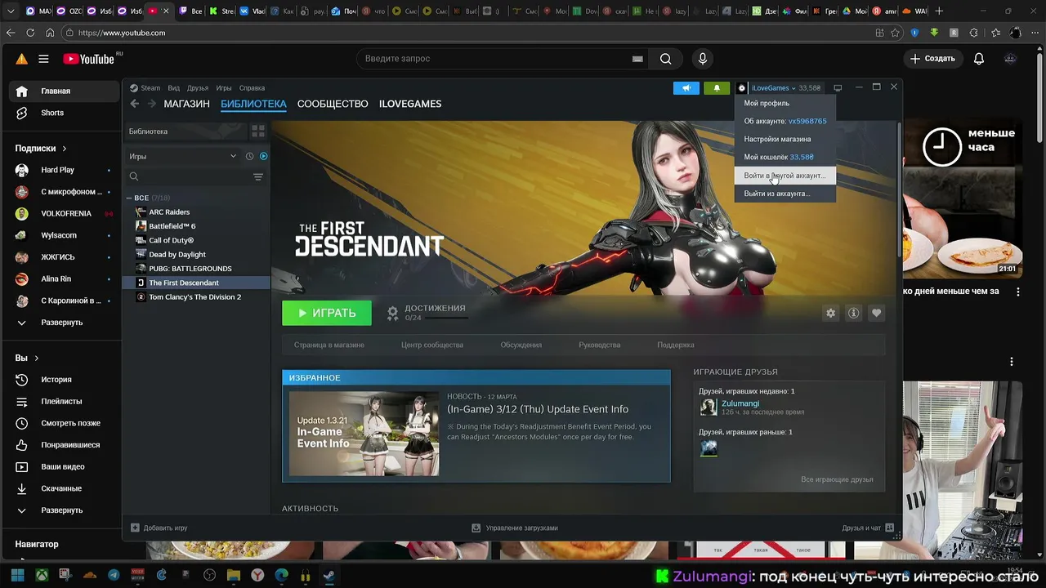
Task: Open File Explorer from taskbar
Action: coord(233,575)
